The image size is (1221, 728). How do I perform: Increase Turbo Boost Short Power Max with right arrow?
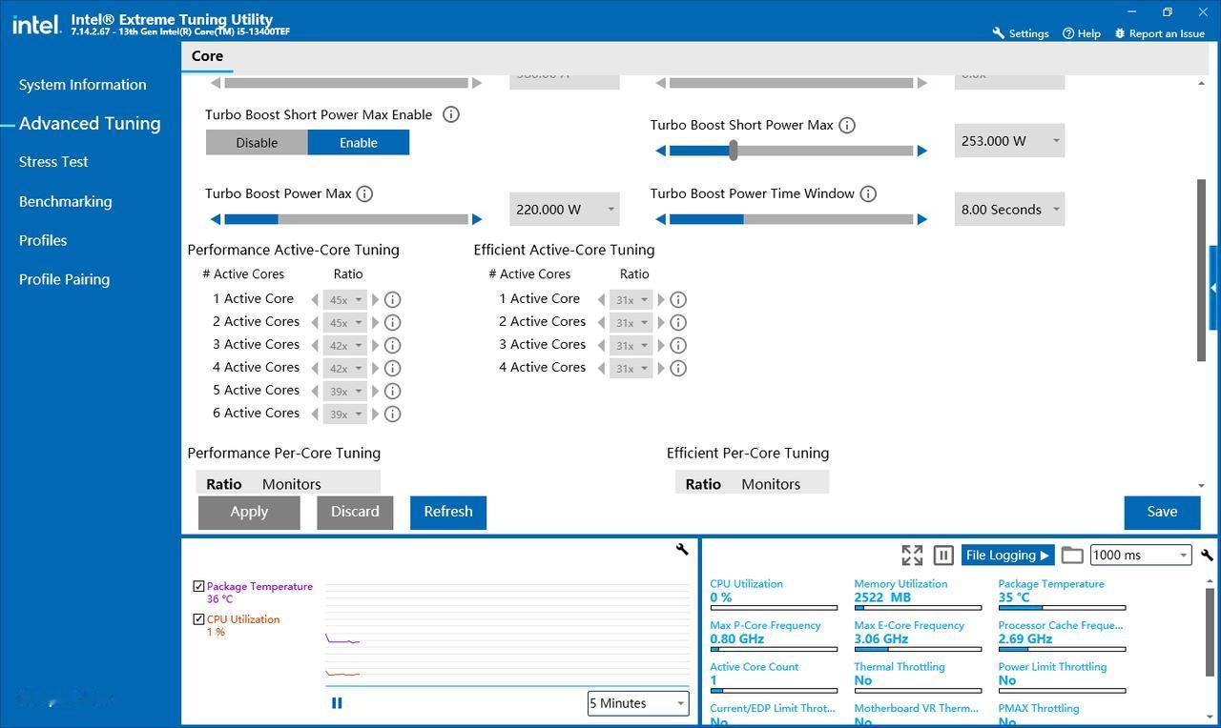pos(922,151)
